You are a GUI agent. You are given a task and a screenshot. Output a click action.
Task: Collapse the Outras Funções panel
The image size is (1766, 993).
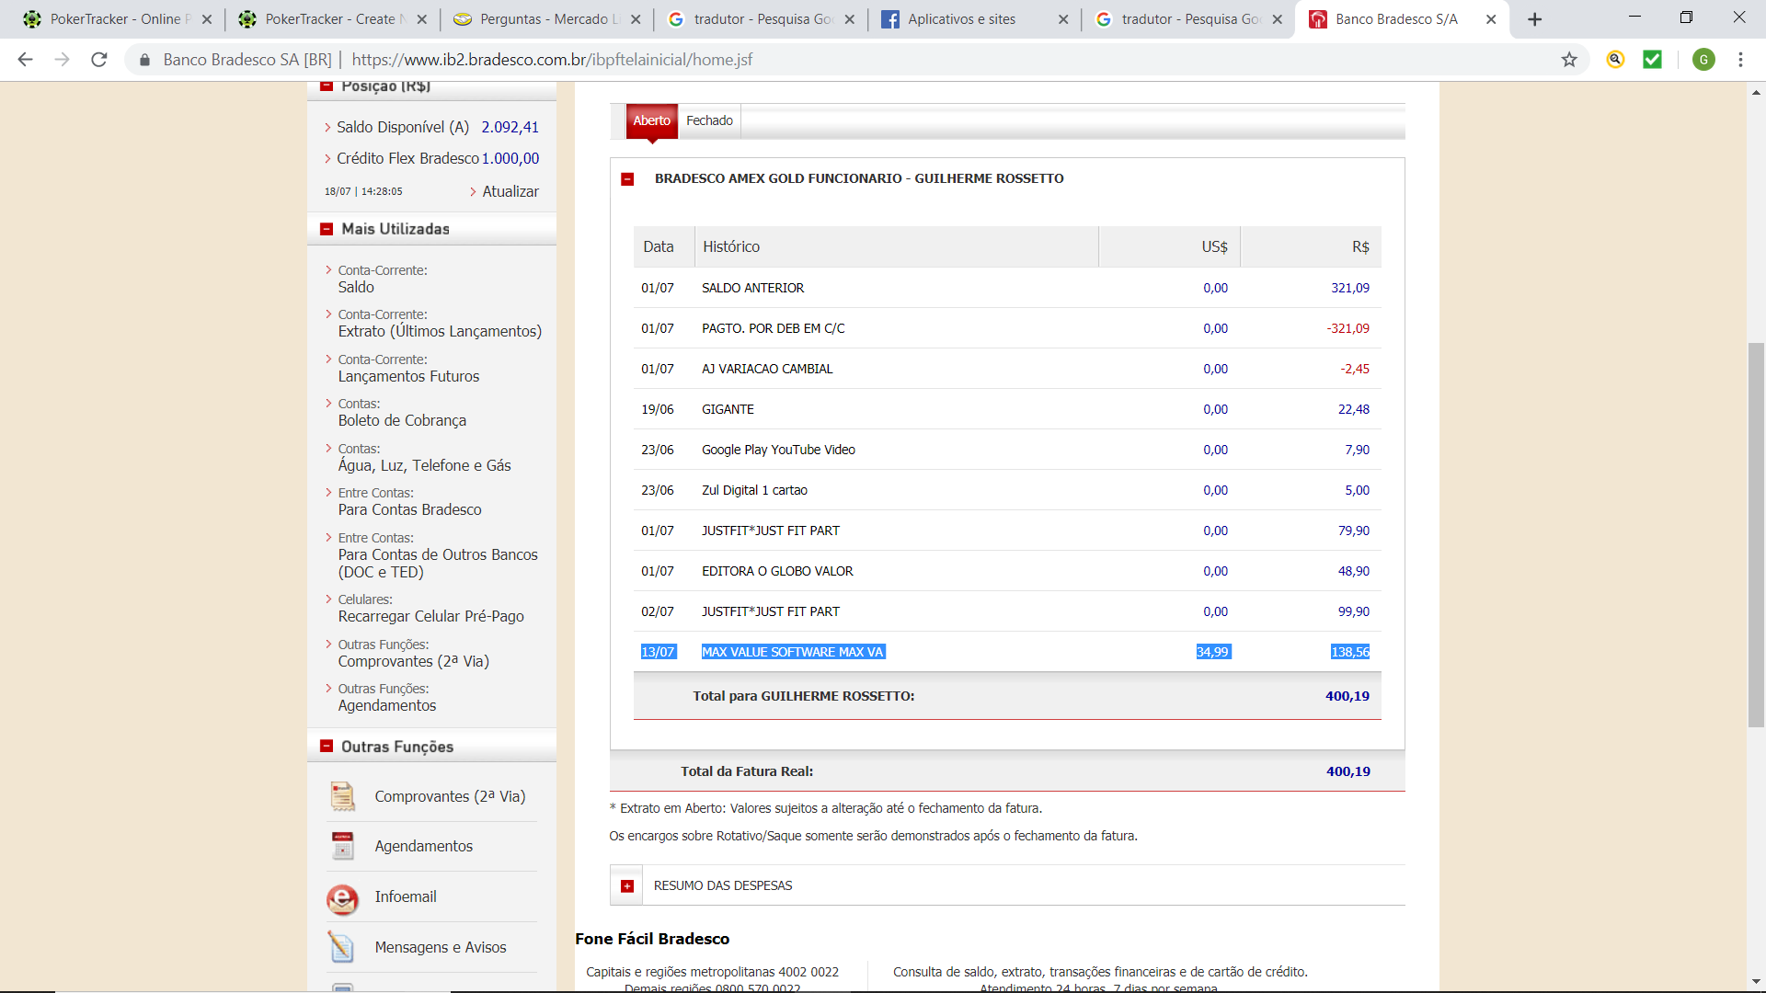click(326, 747)
